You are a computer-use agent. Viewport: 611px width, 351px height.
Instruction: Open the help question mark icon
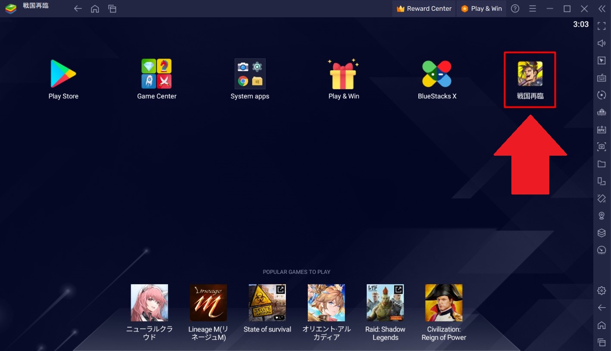(515, 9)
